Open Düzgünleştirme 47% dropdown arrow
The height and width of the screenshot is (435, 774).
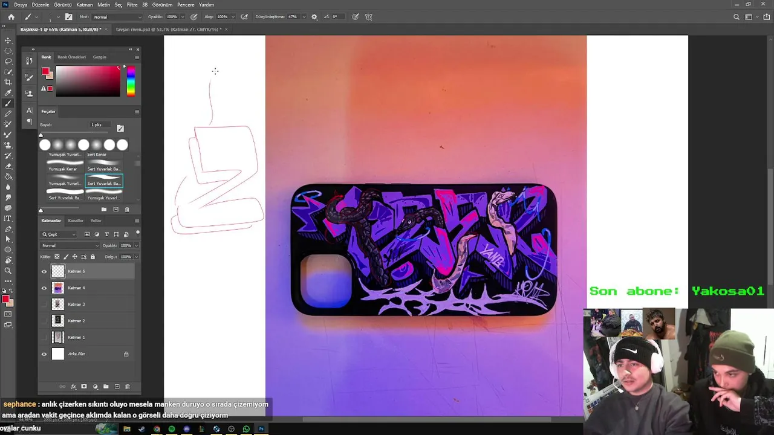click(303, 17)
